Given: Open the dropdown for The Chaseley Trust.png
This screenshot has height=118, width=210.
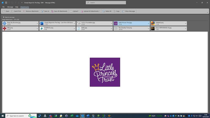Looking at the screenshot, I should pos(148,29).
